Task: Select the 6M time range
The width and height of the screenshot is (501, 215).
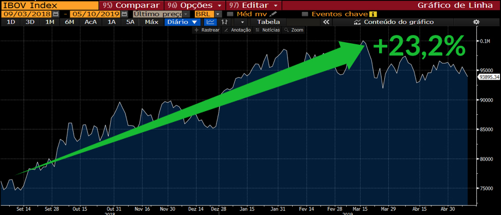Action: [x=68, y=22]
